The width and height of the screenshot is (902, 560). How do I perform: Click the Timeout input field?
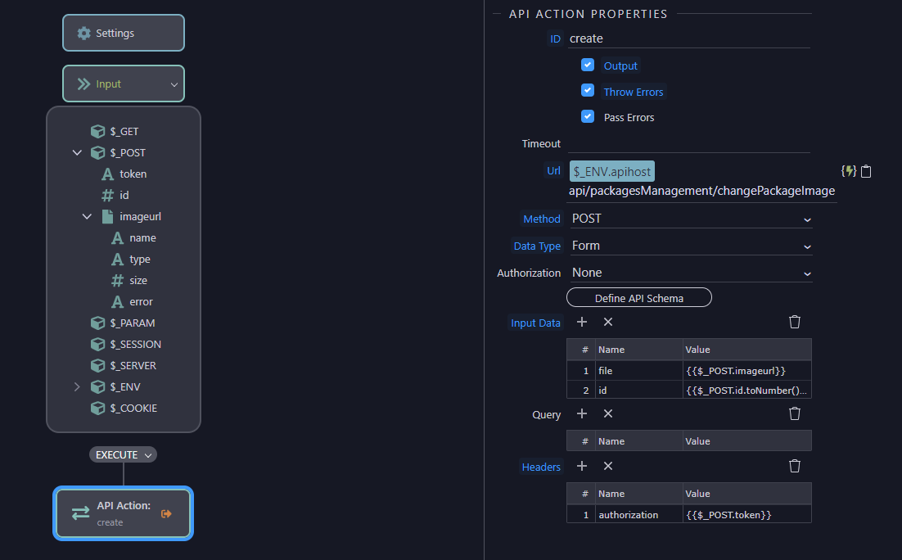689,143
